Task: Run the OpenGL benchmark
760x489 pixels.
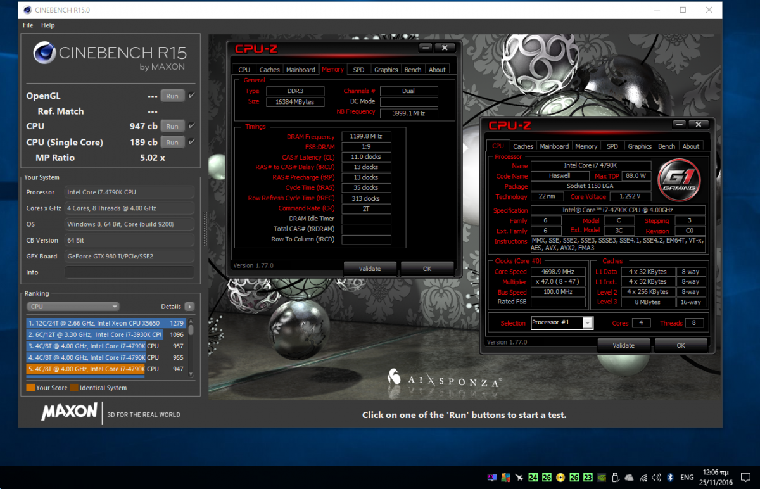Action: tap(172, 96)
